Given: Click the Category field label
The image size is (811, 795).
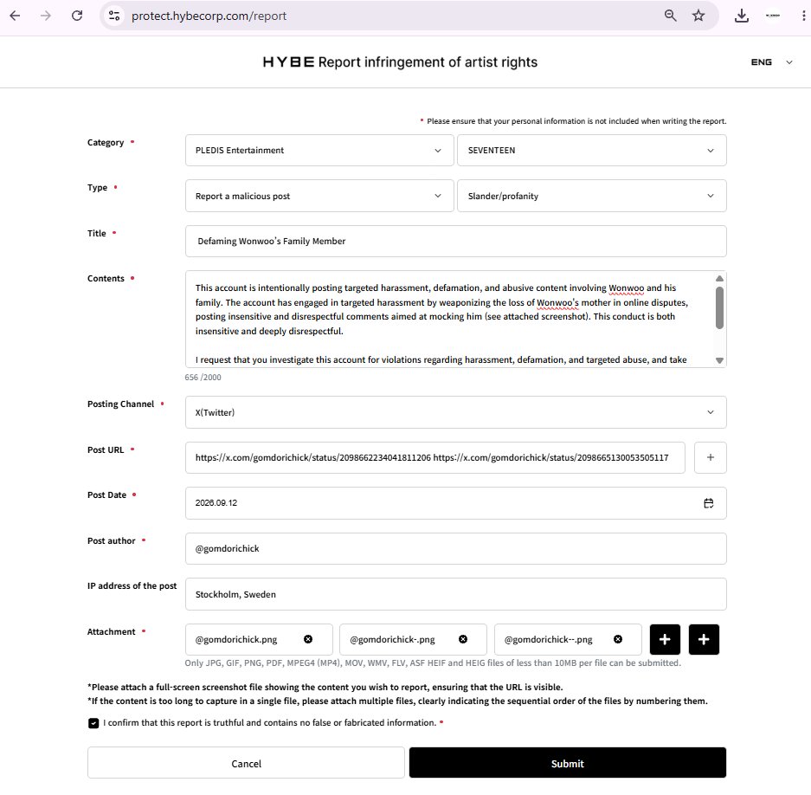Looking at the screenshot, I should click(106, 142).
